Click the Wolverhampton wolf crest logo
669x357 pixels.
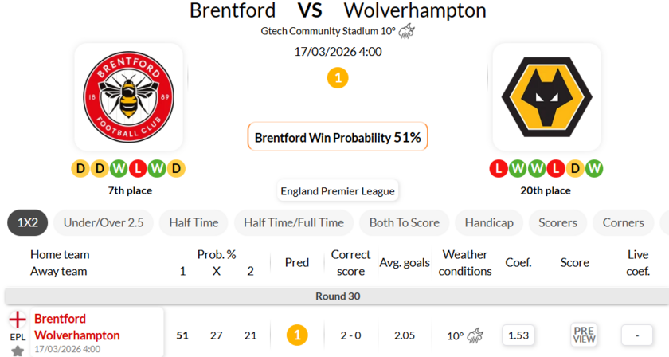click(x=546, y=97)
